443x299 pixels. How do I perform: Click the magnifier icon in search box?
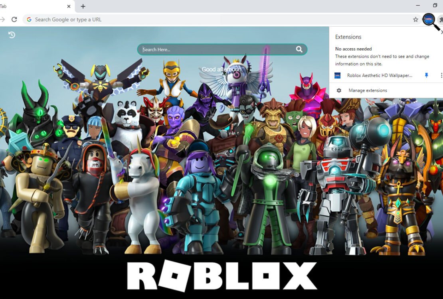299,49
